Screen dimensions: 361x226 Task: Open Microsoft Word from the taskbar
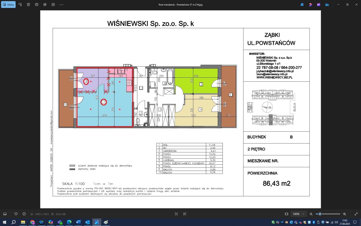(78, 222)
